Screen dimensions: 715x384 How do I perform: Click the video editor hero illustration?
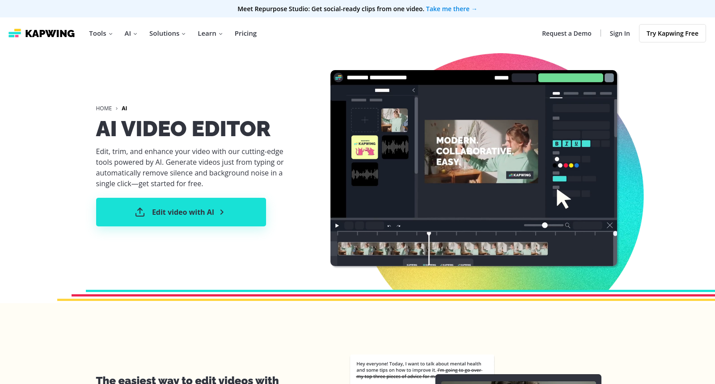pyautogui.click(x=474, y=168)
